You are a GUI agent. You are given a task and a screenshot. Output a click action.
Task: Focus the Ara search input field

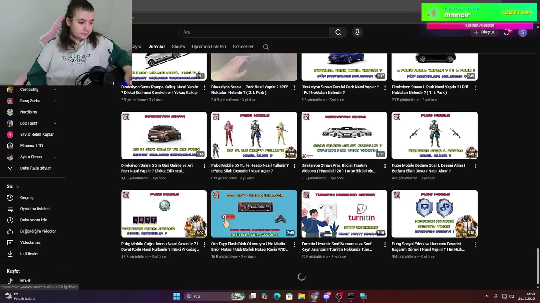click(254, 32)
